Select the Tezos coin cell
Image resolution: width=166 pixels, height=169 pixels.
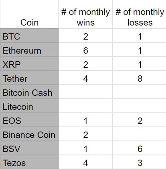tap(29, 162)
